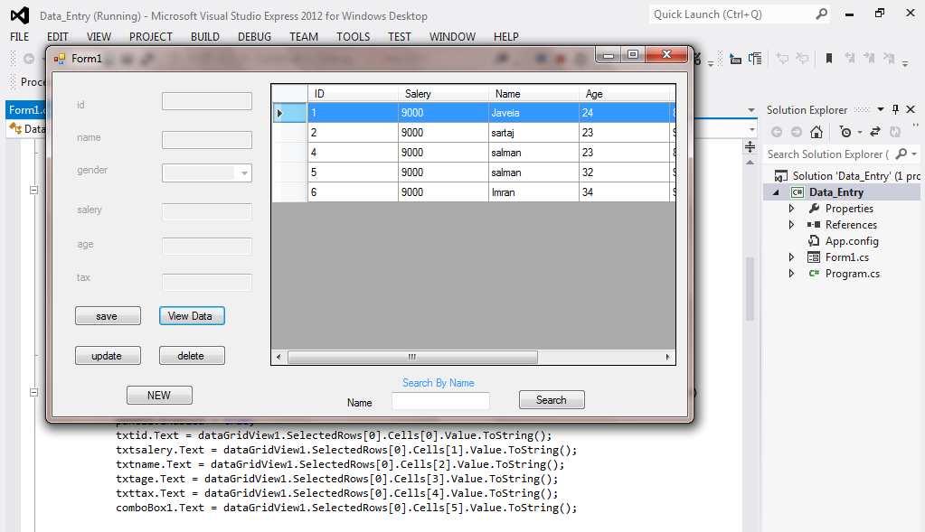This screenshot has width=925, height=532.
Task: Click the Program.cs C# file icon
Action: (x=814, y=274)
